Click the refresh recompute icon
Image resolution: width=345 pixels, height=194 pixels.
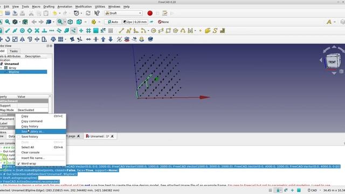pyautogui.click(x=88, y=13)
